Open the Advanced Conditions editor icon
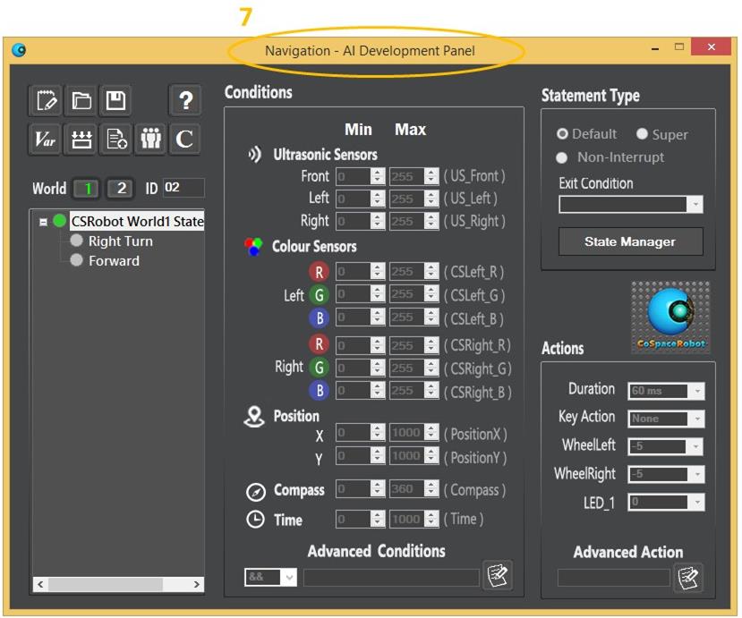This screenshot has width=742, height=618. [497, 576]
